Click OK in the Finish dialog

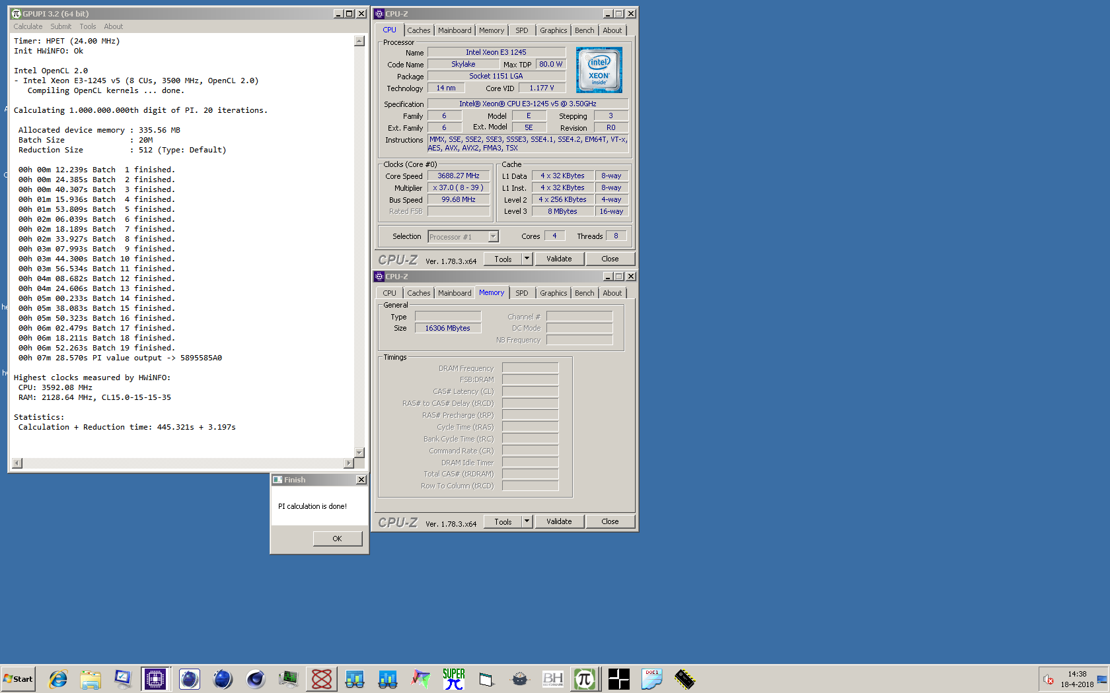(338, 539)
